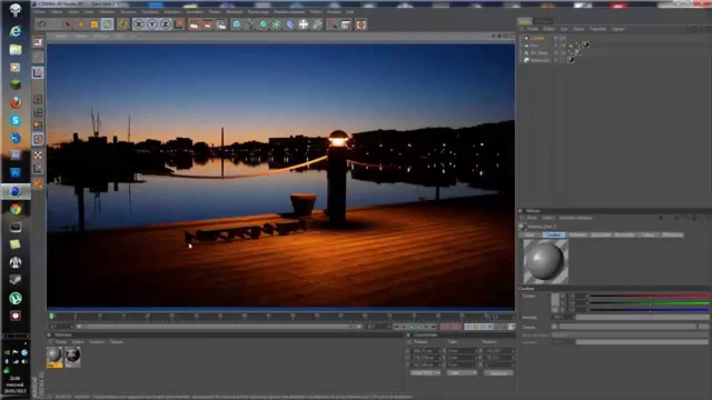Open the Edit Render Settings icon

221,24
